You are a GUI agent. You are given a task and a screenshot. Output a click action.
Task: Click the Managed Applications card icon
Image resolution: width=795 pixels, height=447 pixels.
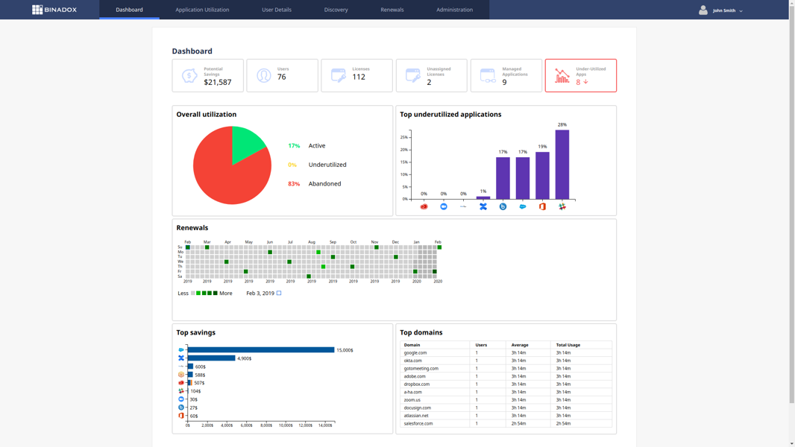488,75
